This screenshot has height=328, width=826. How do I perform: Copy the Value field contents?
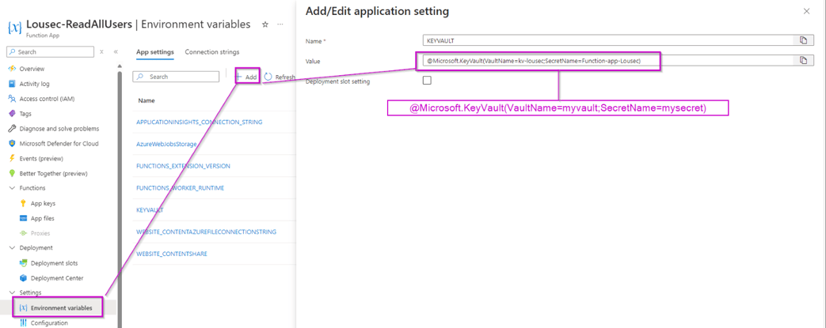click(803, 60)
